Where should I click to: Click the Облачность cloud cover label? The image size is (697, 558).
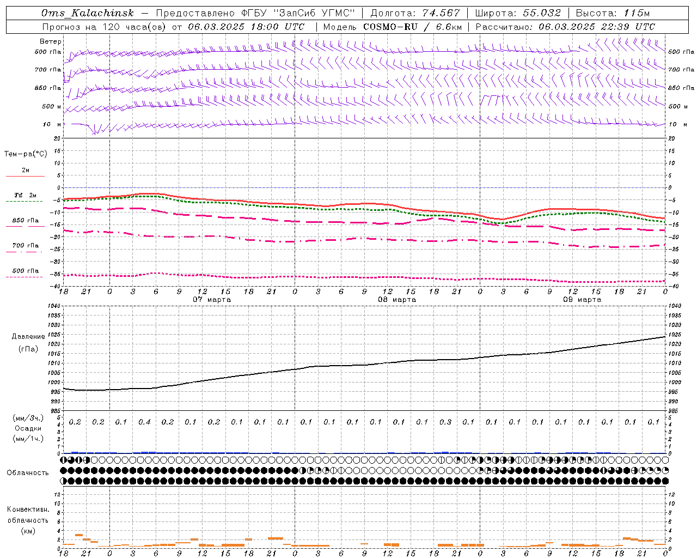pyautogui.click(x=28, y=473)
